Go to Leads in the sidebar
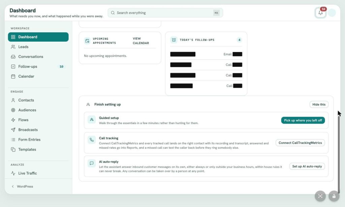 pyautogui.click(x=38, y=47)
